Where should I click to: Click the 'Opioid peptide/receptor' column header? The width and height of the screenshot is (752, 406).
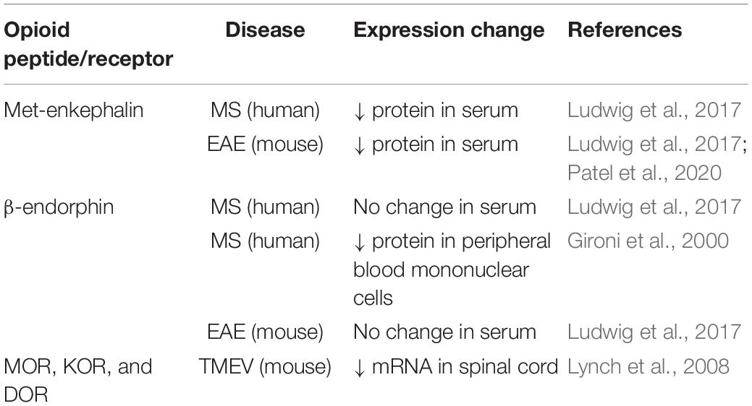coord(89,44)
